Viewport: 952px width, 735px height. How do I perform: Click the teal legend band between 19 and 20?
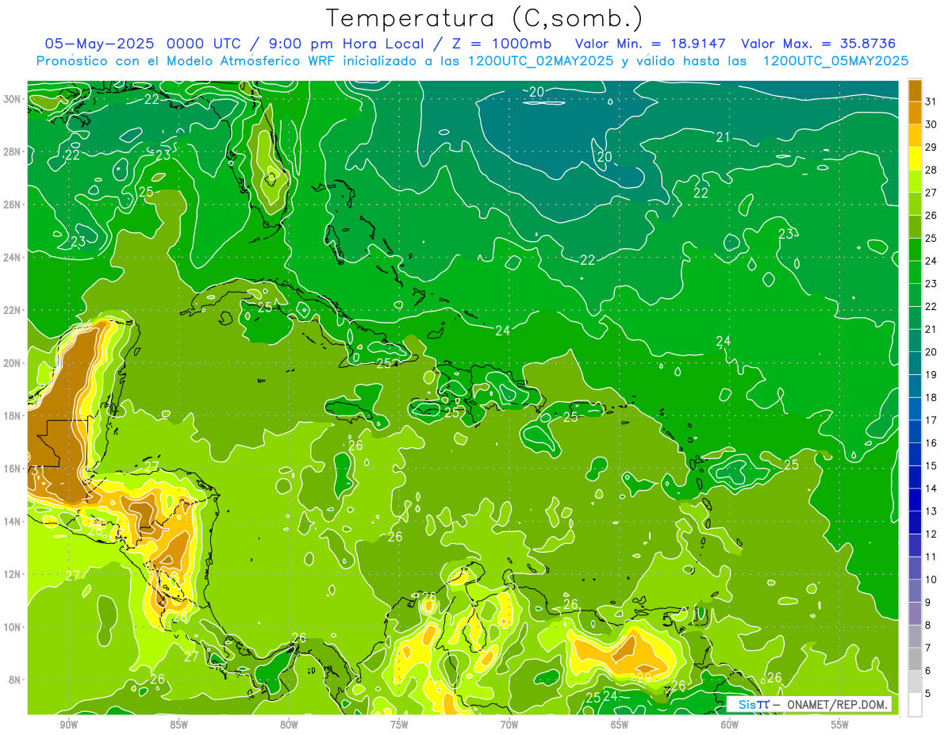(x=915, y=363)
